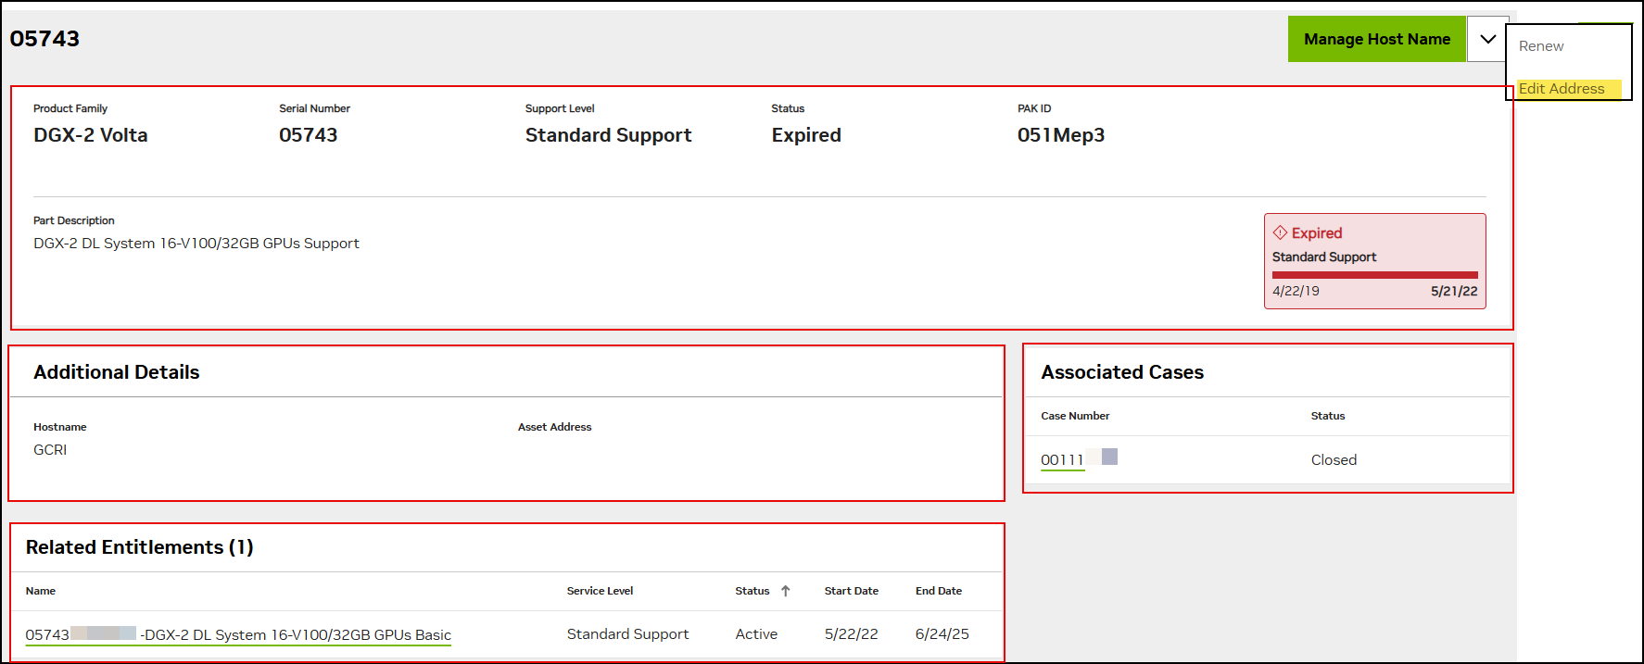Sort entitlements by the Status arrow icon
1644x664 pixels.
[785, 591]
